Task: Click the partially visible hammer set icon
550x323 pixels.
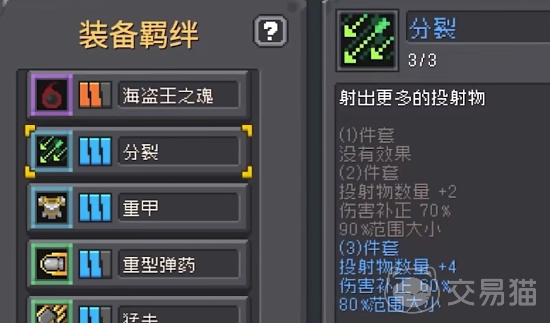Action: [51, 311]
